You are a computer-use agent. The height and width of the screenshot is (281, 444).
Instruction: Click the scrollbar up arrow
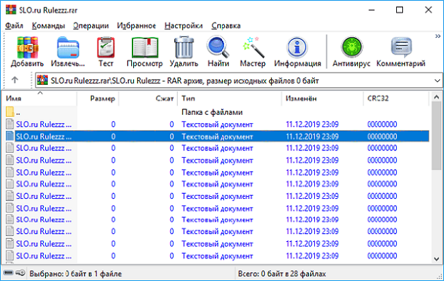coord(436,97)
